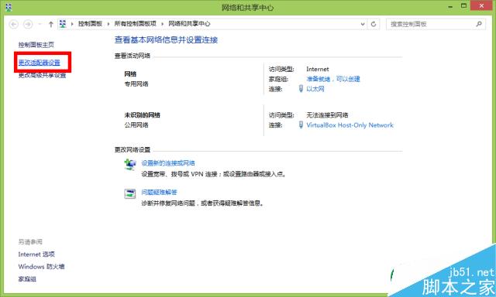Refresh the Network and Sharing Center
The width and height of the screenshot is (496, 297).
click(x=374, y=24)
